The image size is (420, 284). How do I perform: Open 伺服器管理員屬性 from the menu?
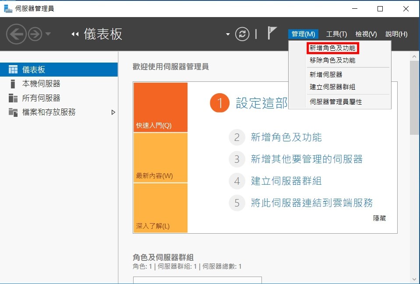(335, 102)
